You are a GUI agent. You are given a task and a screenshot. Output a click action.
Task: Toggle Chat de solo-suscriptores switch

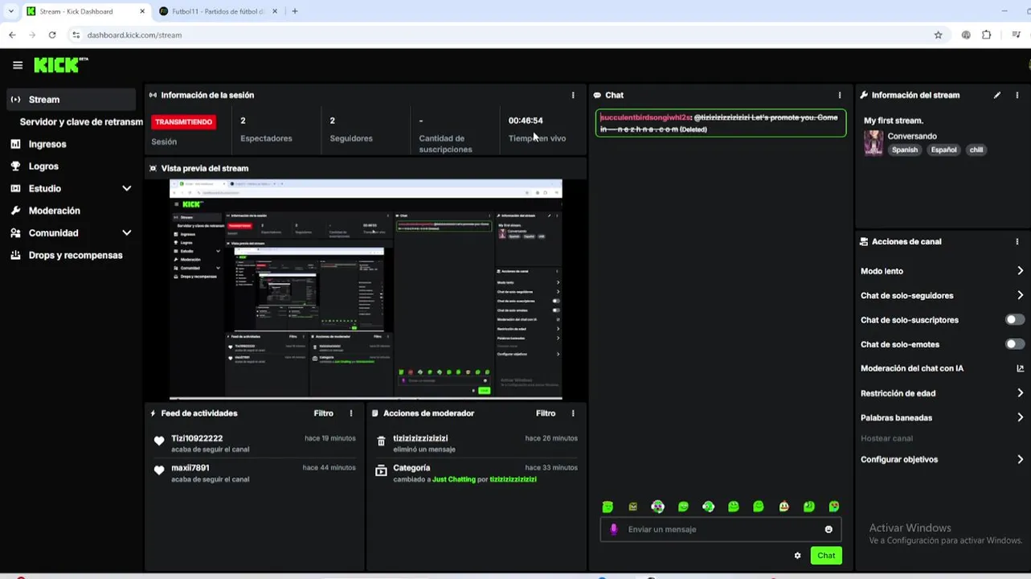tap(1015, 320)
